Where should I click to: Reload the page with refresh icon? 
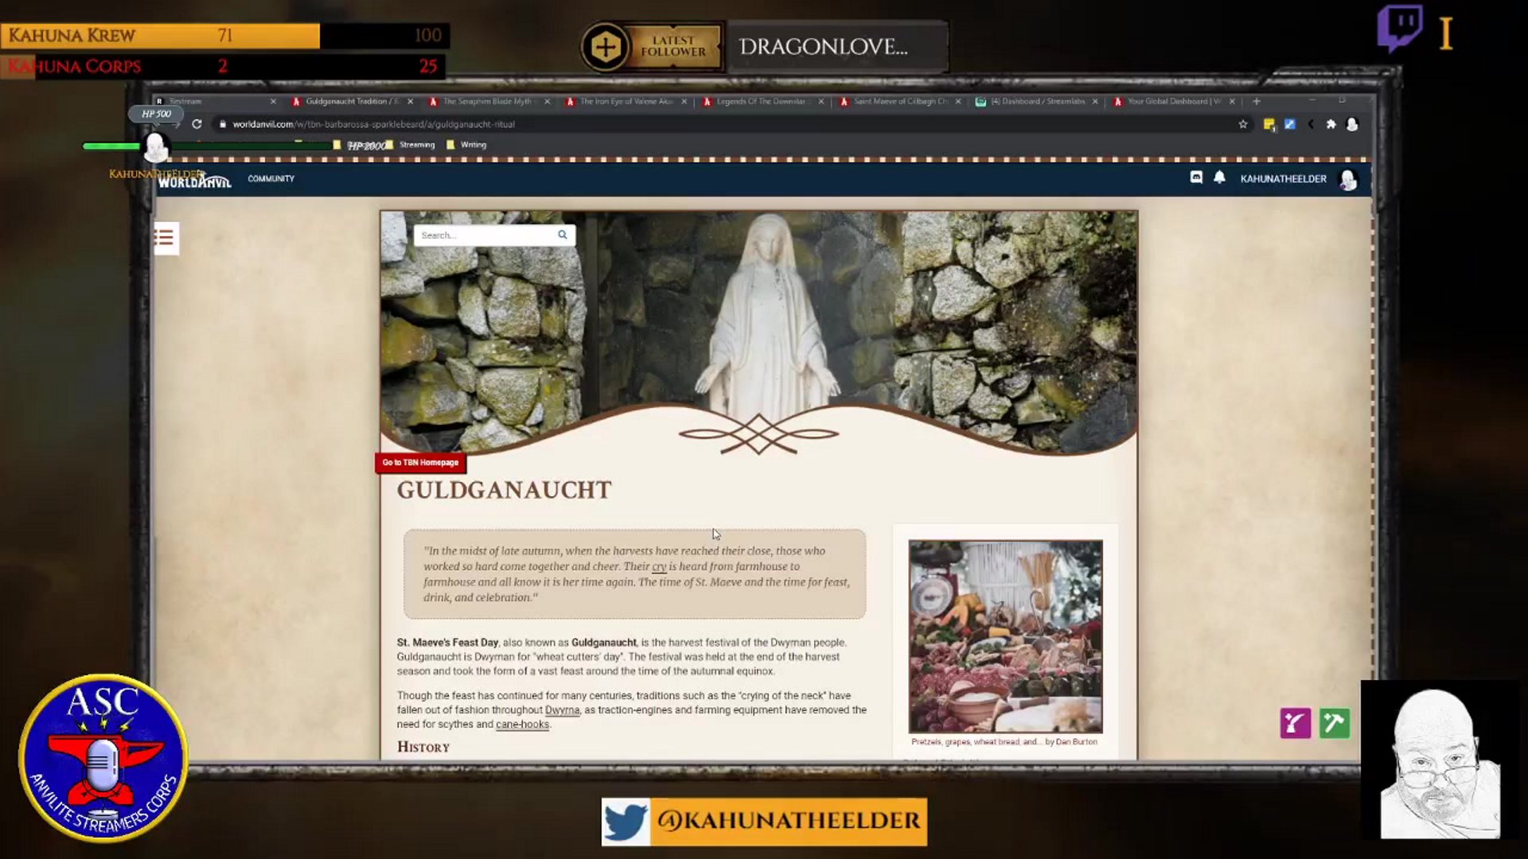click(197, 124)
